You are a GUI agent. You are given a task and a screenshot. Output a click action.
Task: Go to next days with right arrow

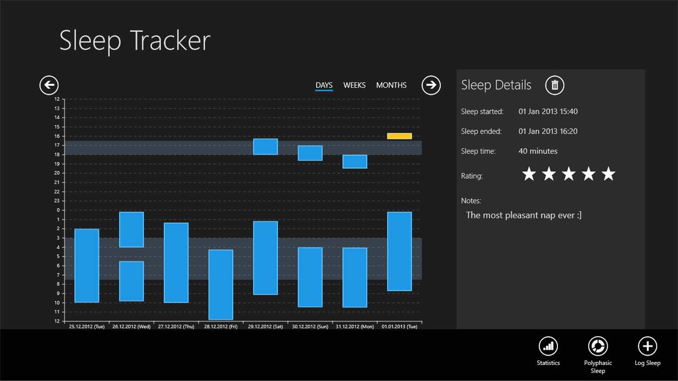tap(431, 85)
